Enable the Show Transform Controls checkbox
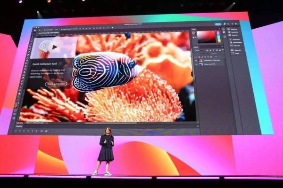The width and height of the screenshot is (283, 188). pyautogui.click(x=62, y=29)
